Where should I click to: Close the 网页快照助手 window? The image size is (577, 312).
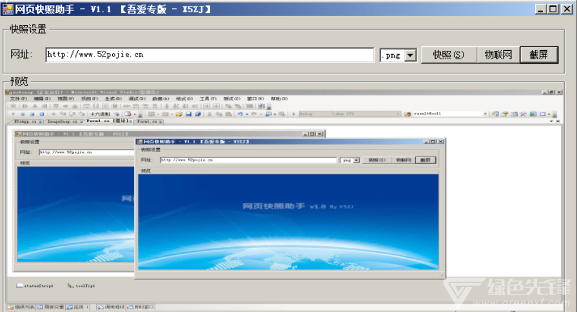(567, 9)
